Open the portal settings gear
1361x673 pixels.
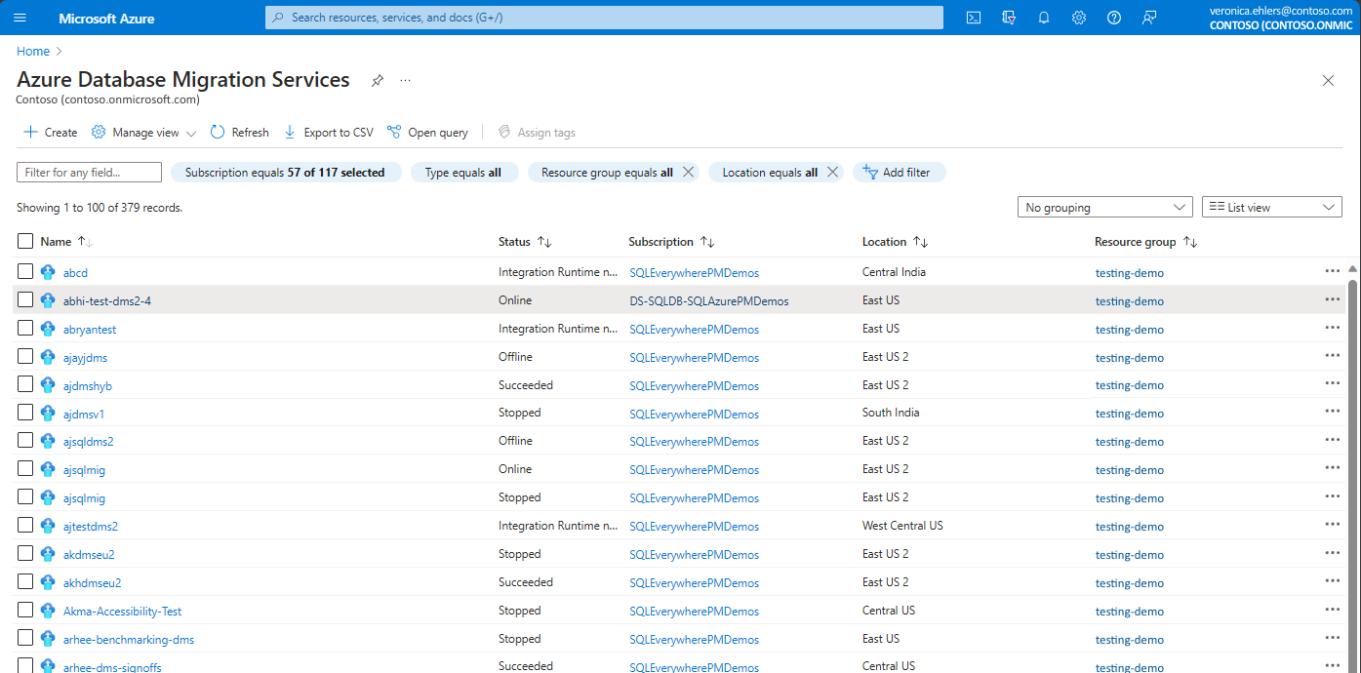(x=1078, y=18)
